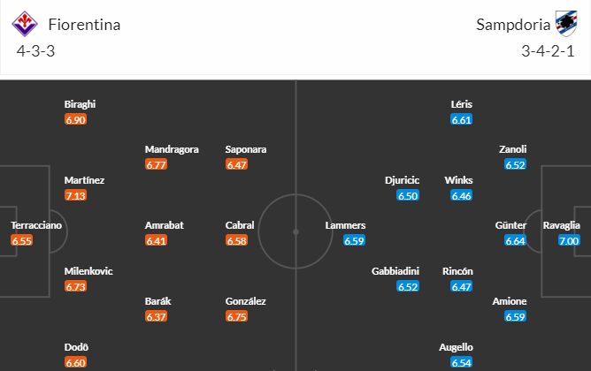Click goalkeeper Terracciano's name
The height and width of the screenshot is (371, 591).
[x=36, y=225]
